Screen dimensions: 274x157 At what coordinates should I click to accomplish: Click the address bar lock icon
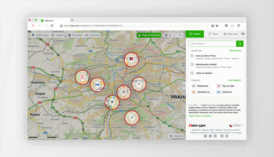point(61,26)
